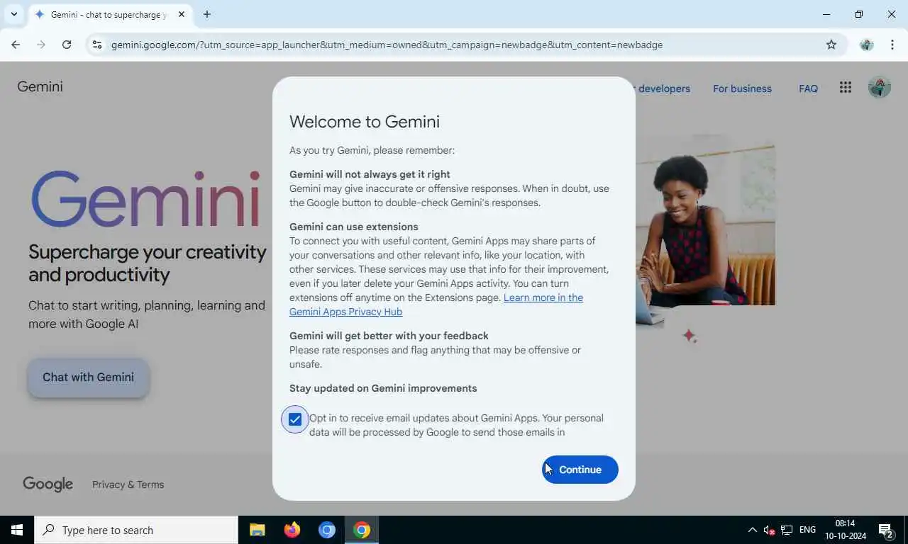Viewport: 908px width, 544px height.
Task: Click the 'Welcome to Gemini' heading
Action: [365, 122]
